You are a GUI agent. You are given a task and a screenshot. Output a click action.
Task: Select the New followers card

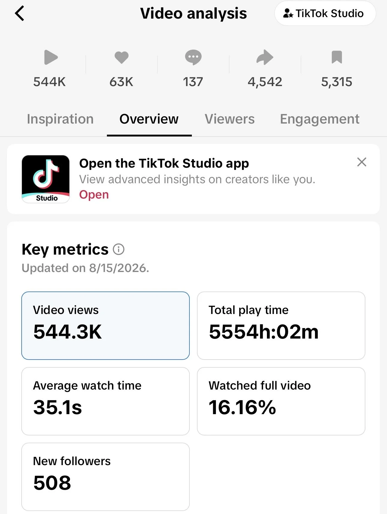(105, 477)
